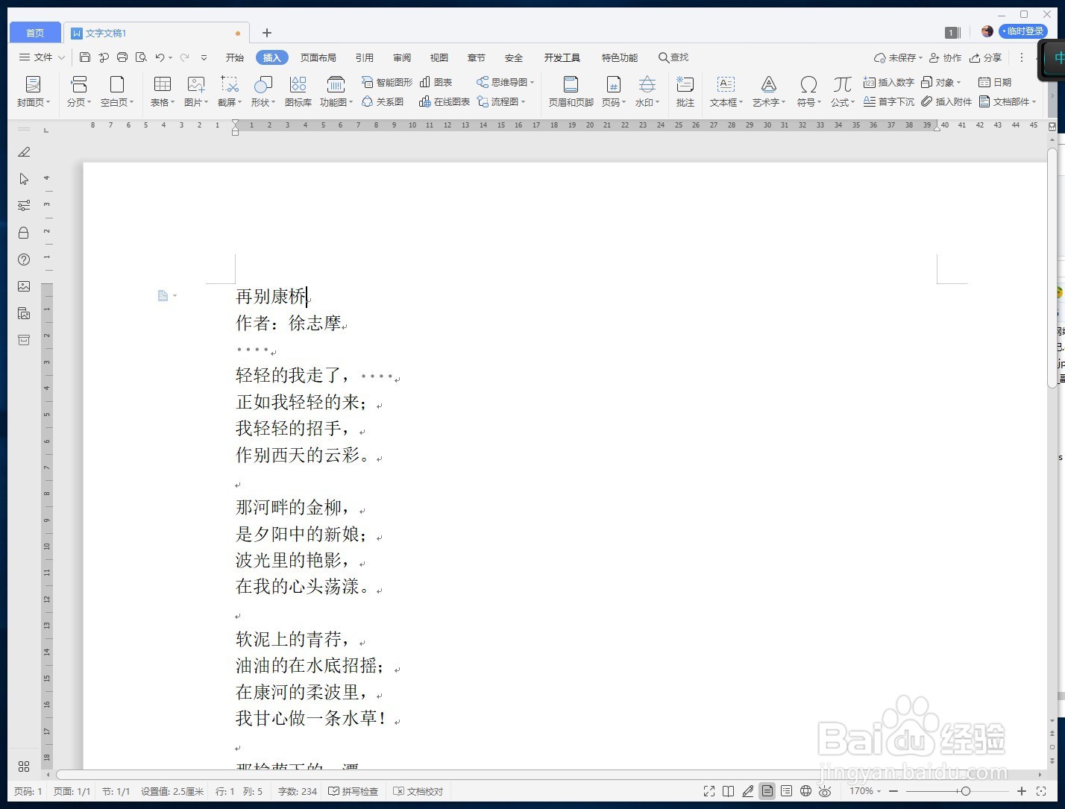Image resolution: width=1065 pixels, height=809 pixels.
Task: Open 在线图表 online charts
Action: [x=444, y=101]
